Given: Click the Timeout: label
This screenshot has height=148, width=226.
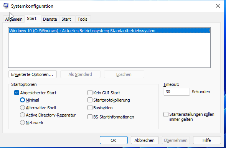Looking at the screenshot, I should pyautogui.click(x=171, y=84).
